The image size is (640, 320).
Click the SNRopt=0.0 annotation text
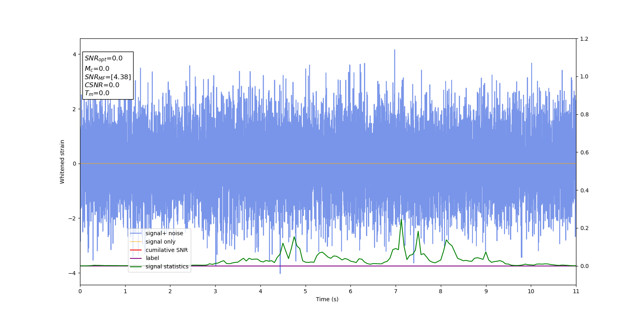pyautogui.click(x=104, y=58)
